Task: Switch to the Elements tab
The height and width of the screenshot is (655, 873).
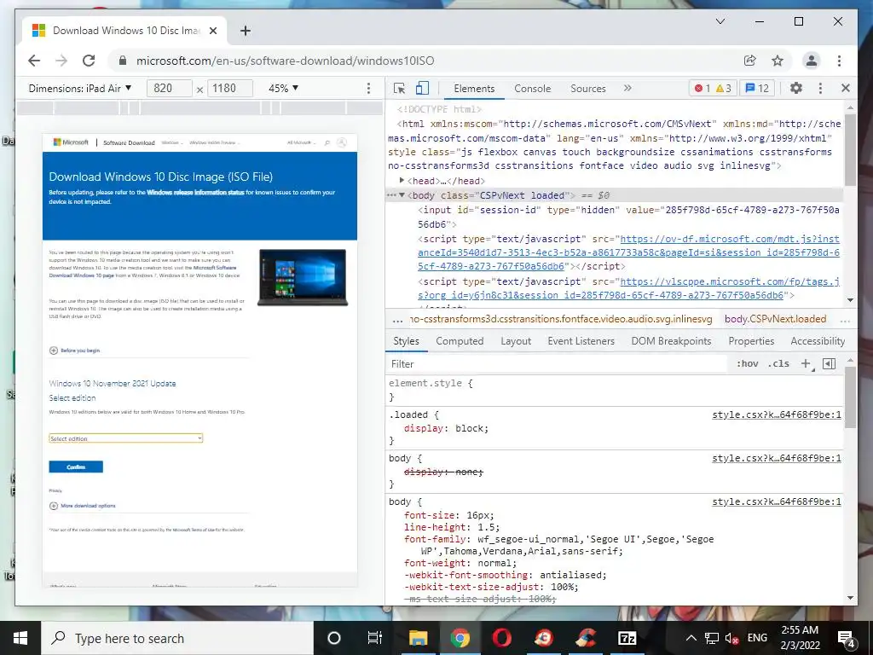Action: click(x=474, y=89)
